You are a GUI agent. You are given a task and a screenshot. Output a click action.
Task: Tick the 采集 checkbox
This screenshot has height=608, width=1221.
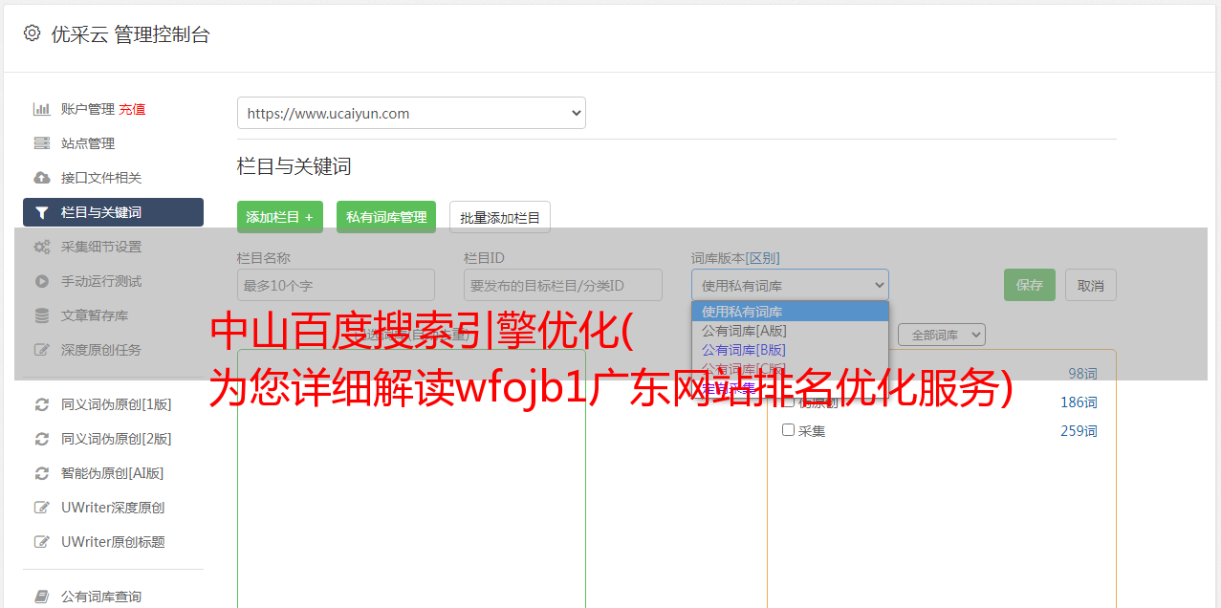point(789,430)
